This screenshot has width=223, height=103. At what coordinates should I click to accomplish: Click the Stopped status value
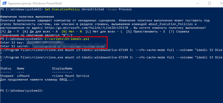click(x=7, y=76)
